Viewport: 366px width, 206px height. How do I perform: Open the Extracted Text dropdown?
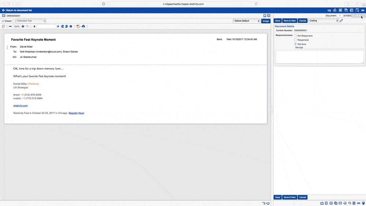31,21
